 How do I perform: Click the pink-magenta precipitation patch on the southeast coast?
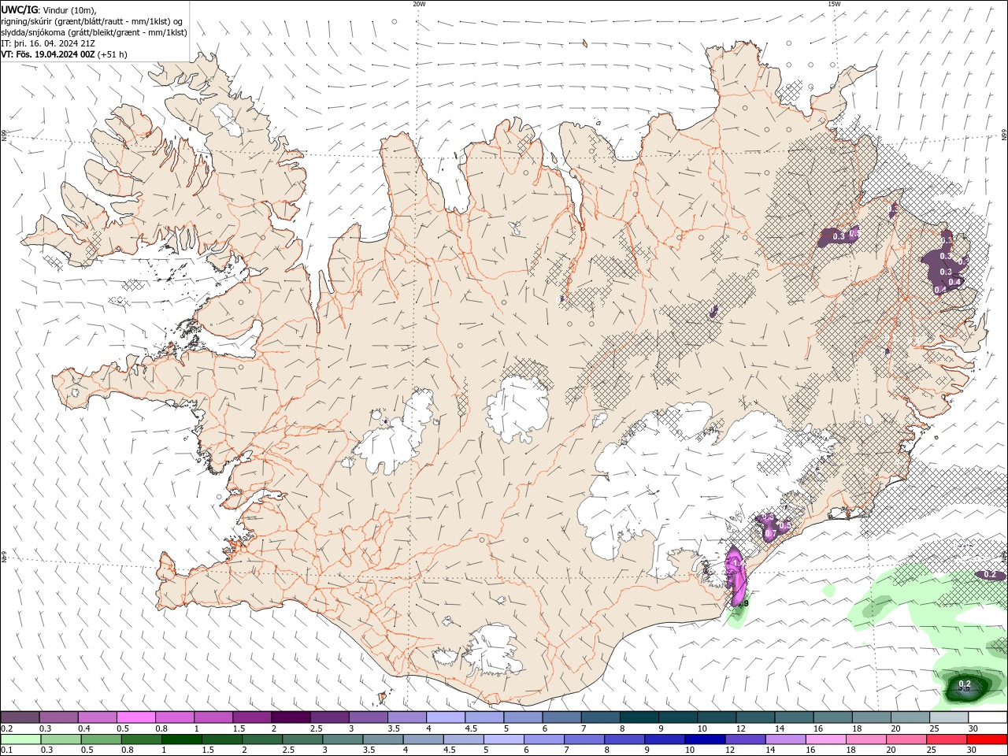[x=736, y=575]
